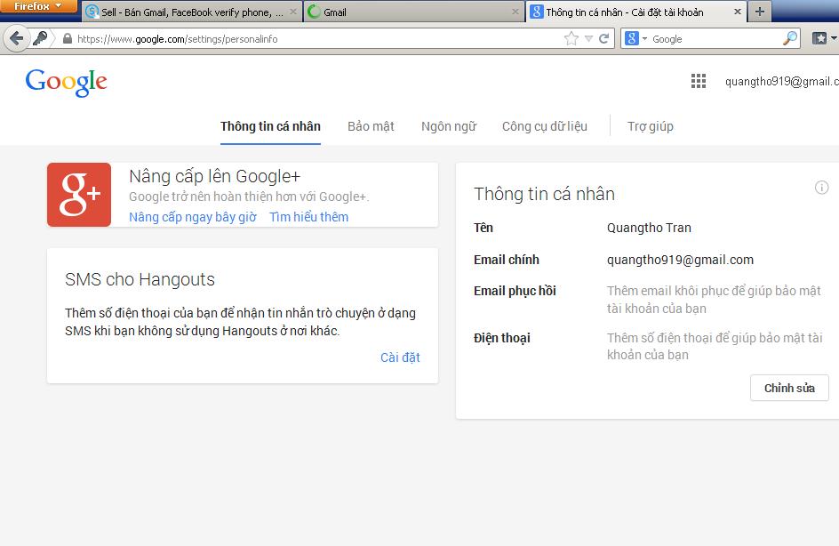Viewport: 839px width, 546px height.
Task: Click the Điện thoại label
Action: [x=502, y=338]
